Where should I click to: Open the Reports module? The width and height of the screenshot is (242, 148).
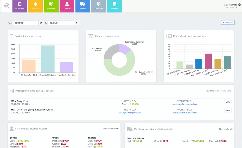(x=114, y=6)
